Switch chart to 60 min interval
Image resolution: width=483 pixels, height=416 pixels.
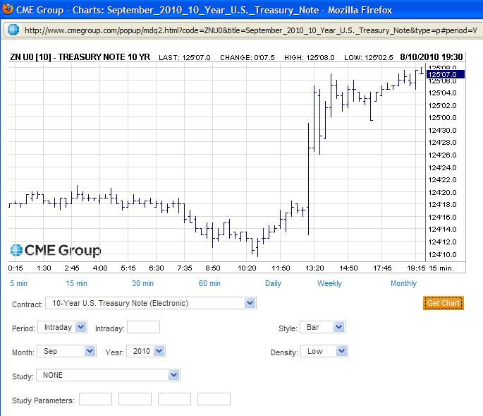pyautogui.click(x=209, y=283)
